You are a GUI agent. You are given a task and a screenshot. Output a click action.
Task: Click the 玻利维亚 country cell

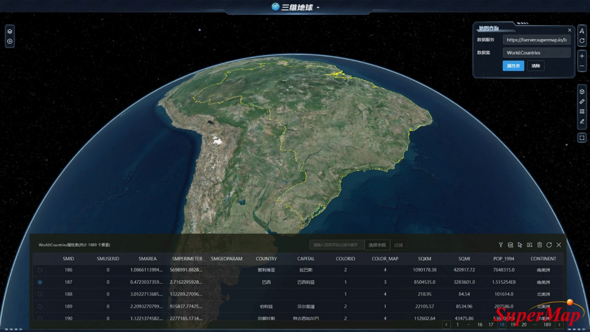pos(266,270)
